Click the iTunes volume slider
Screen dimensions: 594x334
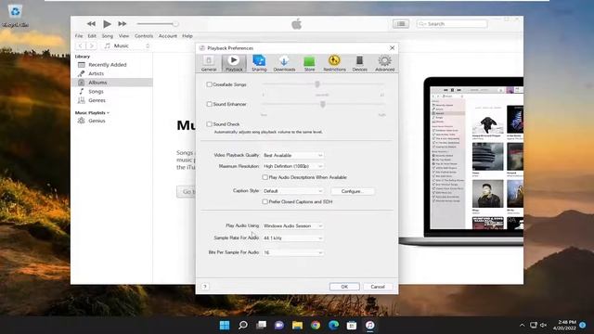point(158,24)
